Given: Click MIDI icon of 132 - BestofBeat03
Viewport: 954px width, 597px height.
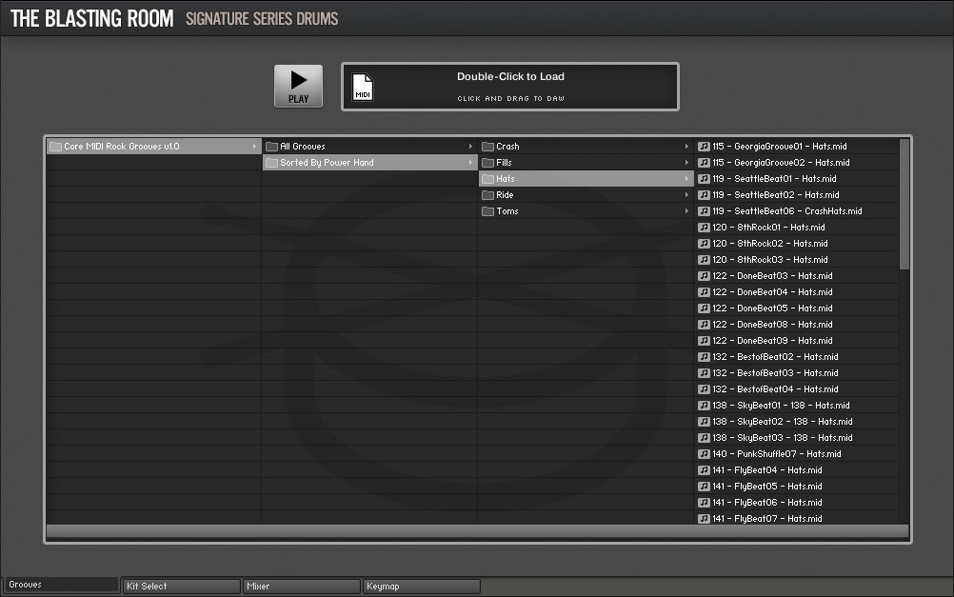Looking at the screenshot, I should (x=704, y=373).
